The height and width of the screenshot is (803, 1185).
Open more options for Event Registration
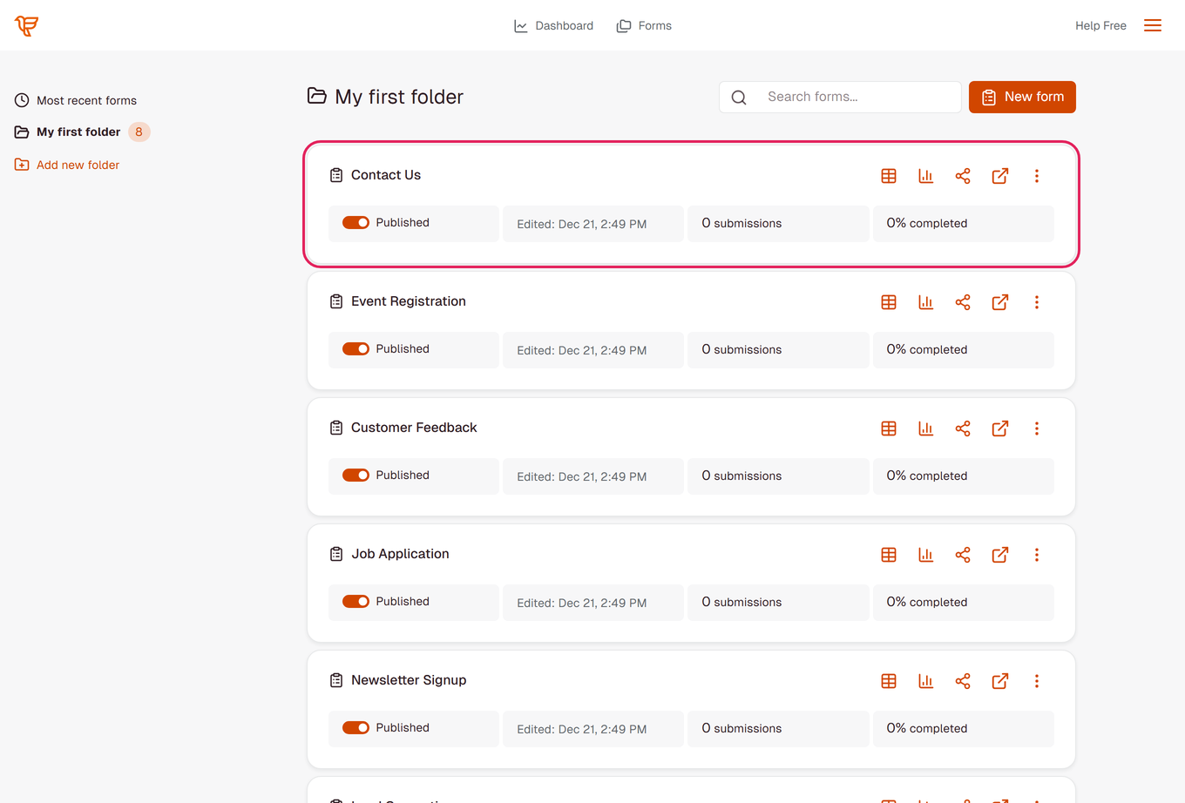coord(1037,302)
